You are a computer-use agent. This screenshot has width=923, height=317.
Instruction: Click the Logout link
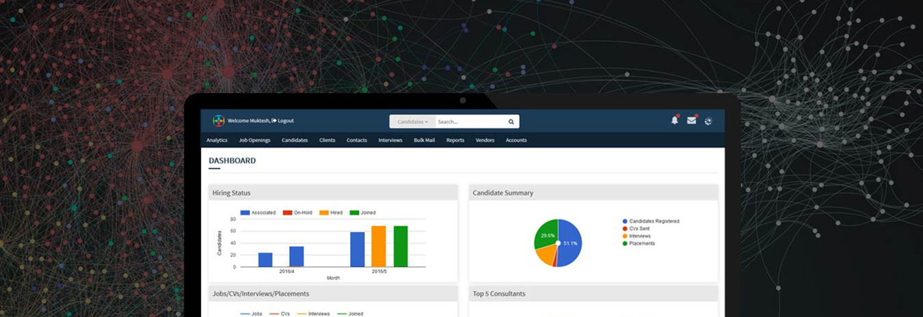(x=282, y=121)
